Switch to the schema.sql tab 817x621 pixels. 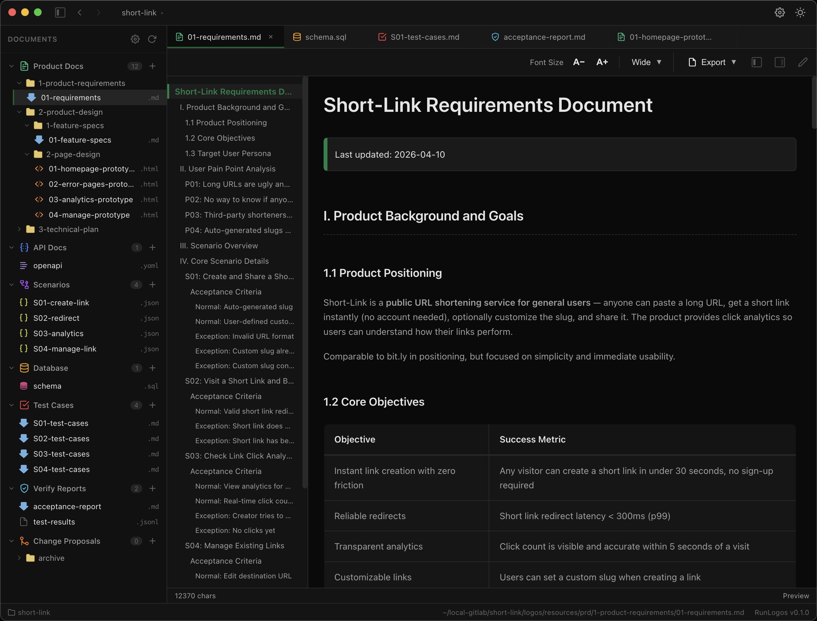[x=326, y=37]
